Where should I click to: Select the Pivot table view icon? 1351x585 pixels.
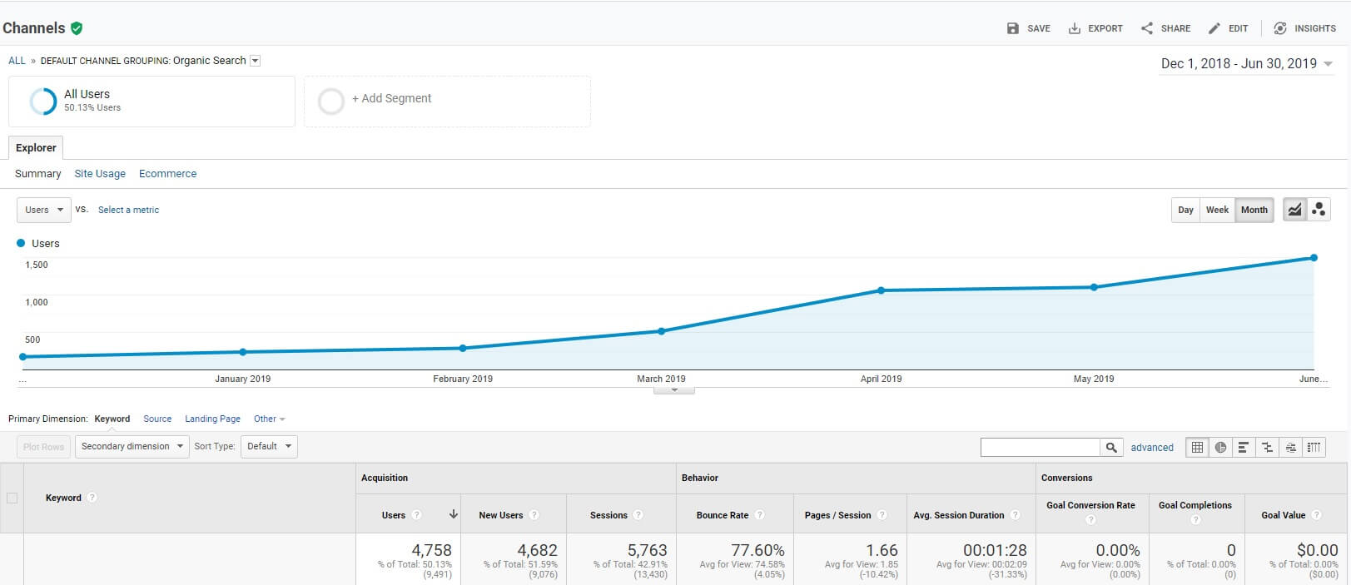pos(1314,448)
